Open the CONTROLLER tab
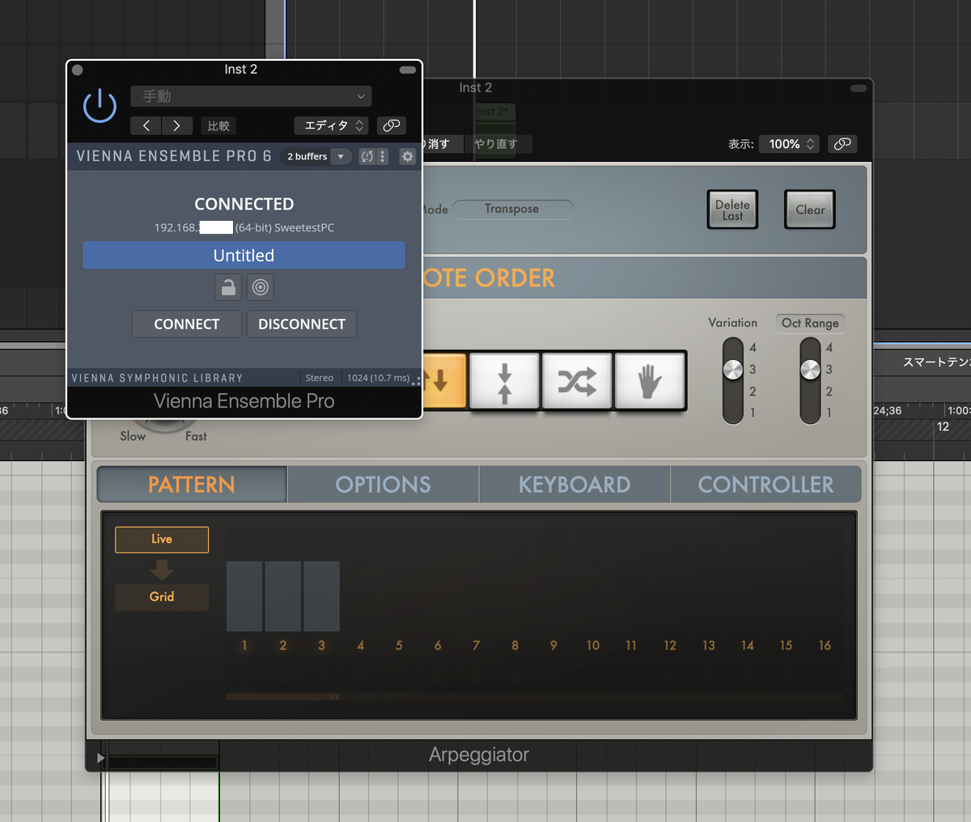The height and width of the screenshot is (822, 971). [765, 485]
